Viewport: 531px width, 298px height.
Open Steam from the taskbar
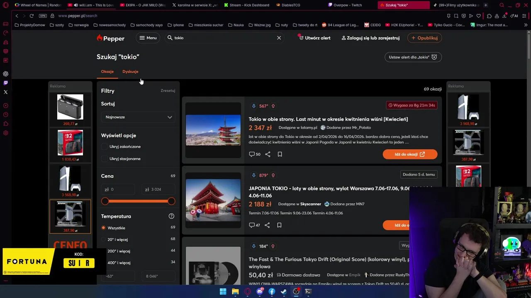[x=284, y=291]
